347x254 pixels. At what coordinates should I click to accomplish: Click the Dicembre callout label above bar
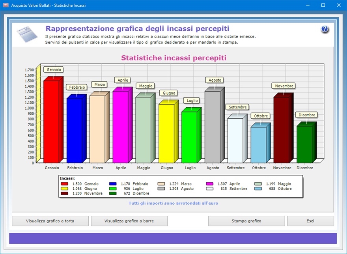(307, 115)
